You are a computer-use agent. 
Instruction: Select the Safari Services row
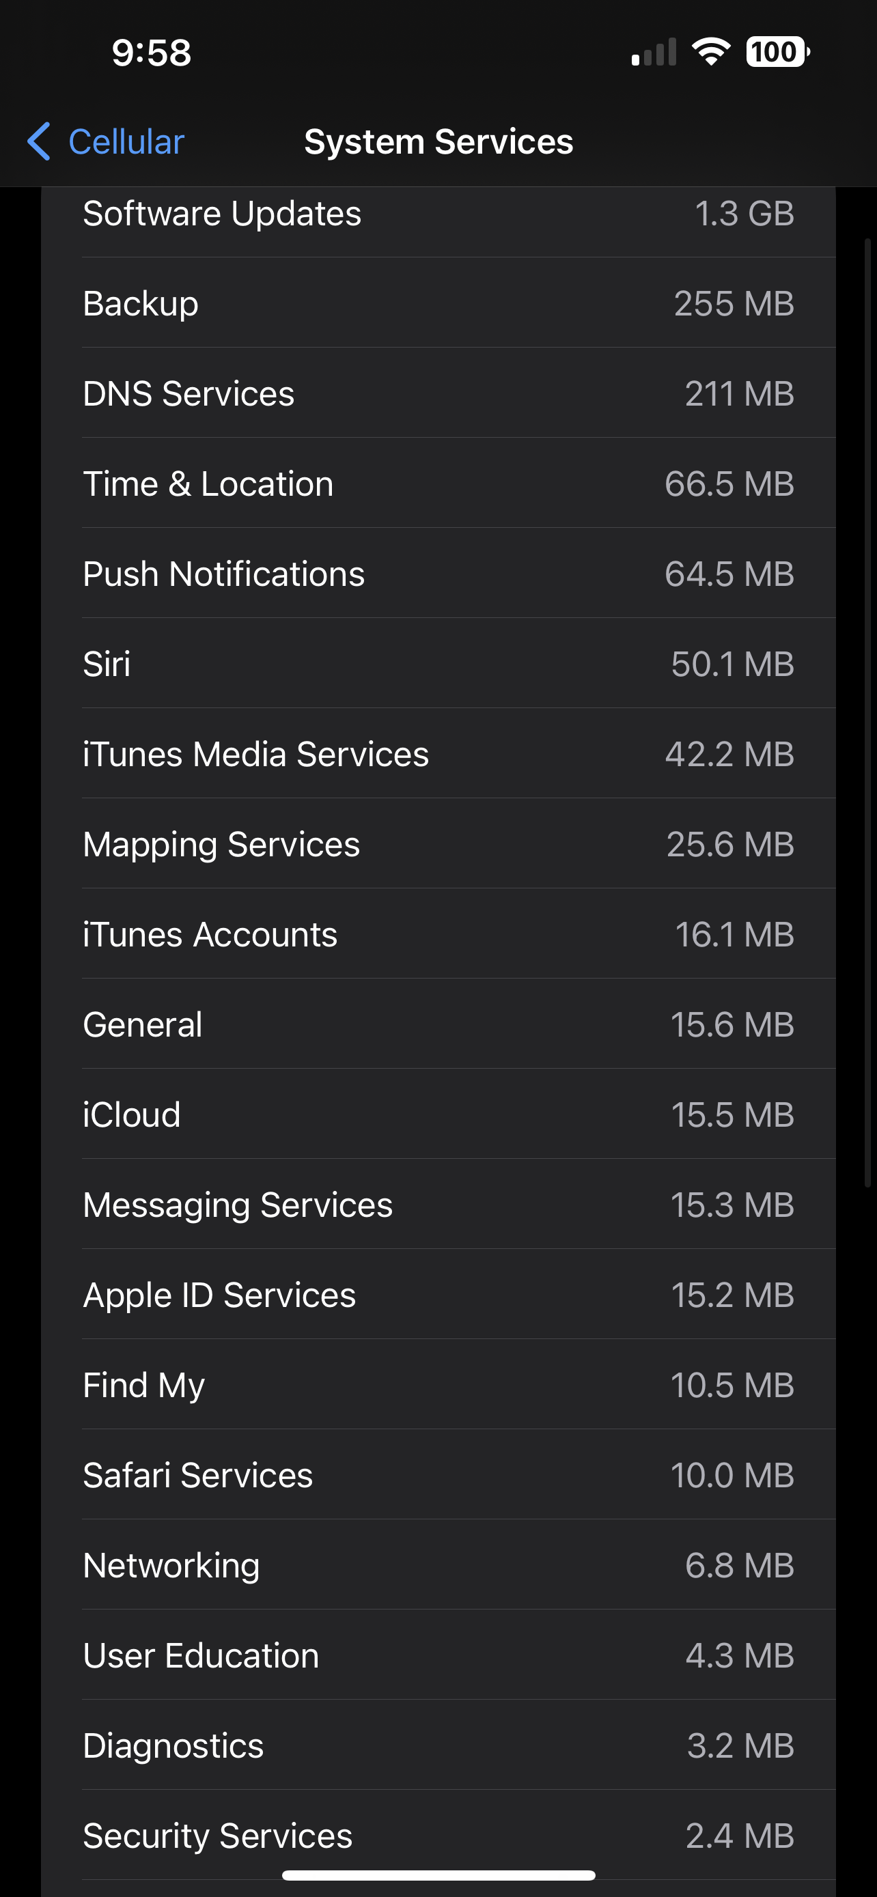point(438,1475)
